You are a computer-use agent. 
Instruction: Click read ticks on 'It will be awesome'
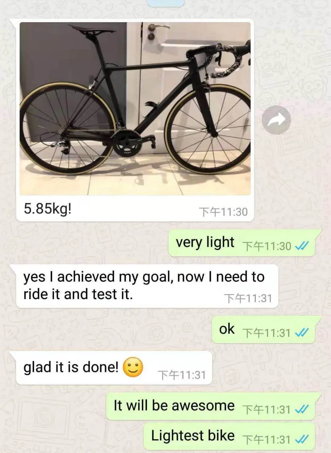[302, 409]
